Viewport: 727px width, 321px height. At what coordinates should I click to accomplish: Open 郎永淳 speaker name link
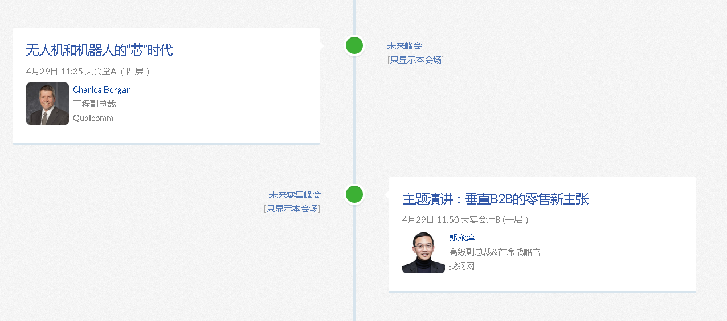(461, 238)
